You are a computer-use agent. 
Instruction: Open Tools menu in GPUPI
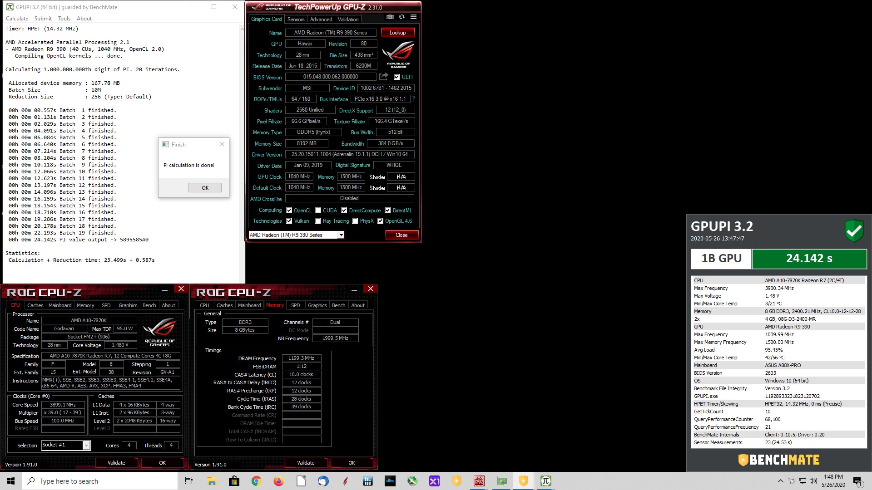(64, 19)
